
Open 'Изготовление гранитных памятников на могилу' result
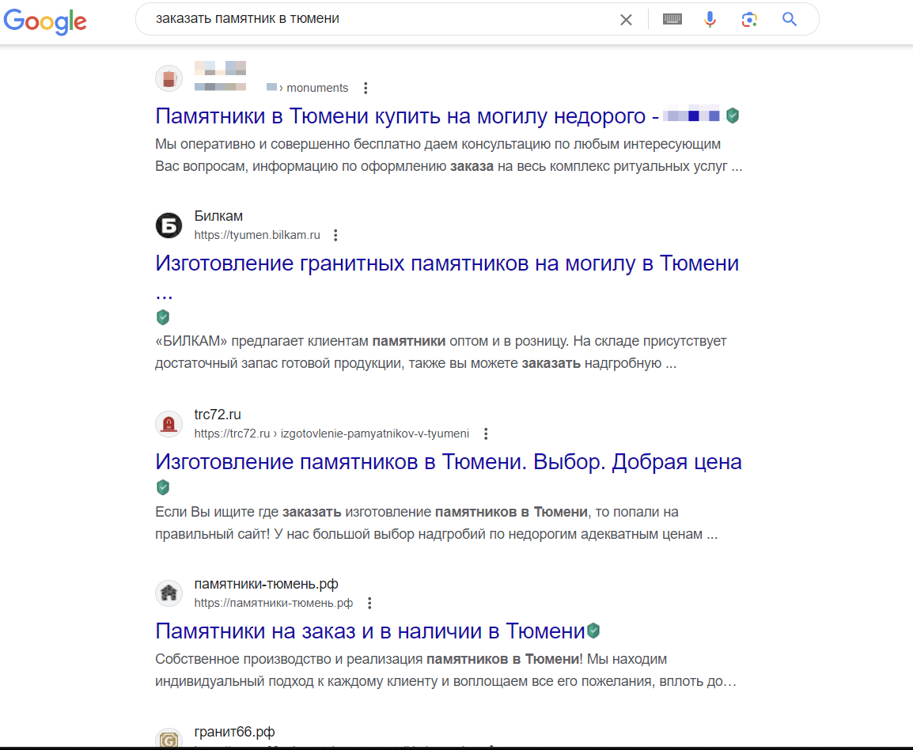(x=447, y=263)
